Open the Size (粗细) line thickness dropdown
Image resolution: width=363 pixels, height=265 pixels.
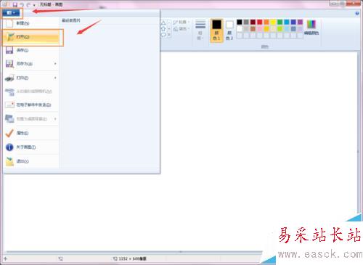(x=200, y=30)
